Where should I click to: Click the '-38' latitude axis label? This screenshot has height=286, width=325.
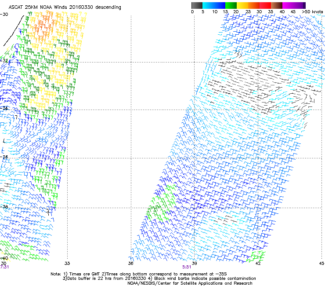click(x=4, y=207)
